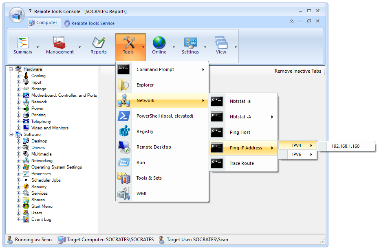This screenshot has height=249, width=379.
Task: Open the Settings icon
Action: 190,43
